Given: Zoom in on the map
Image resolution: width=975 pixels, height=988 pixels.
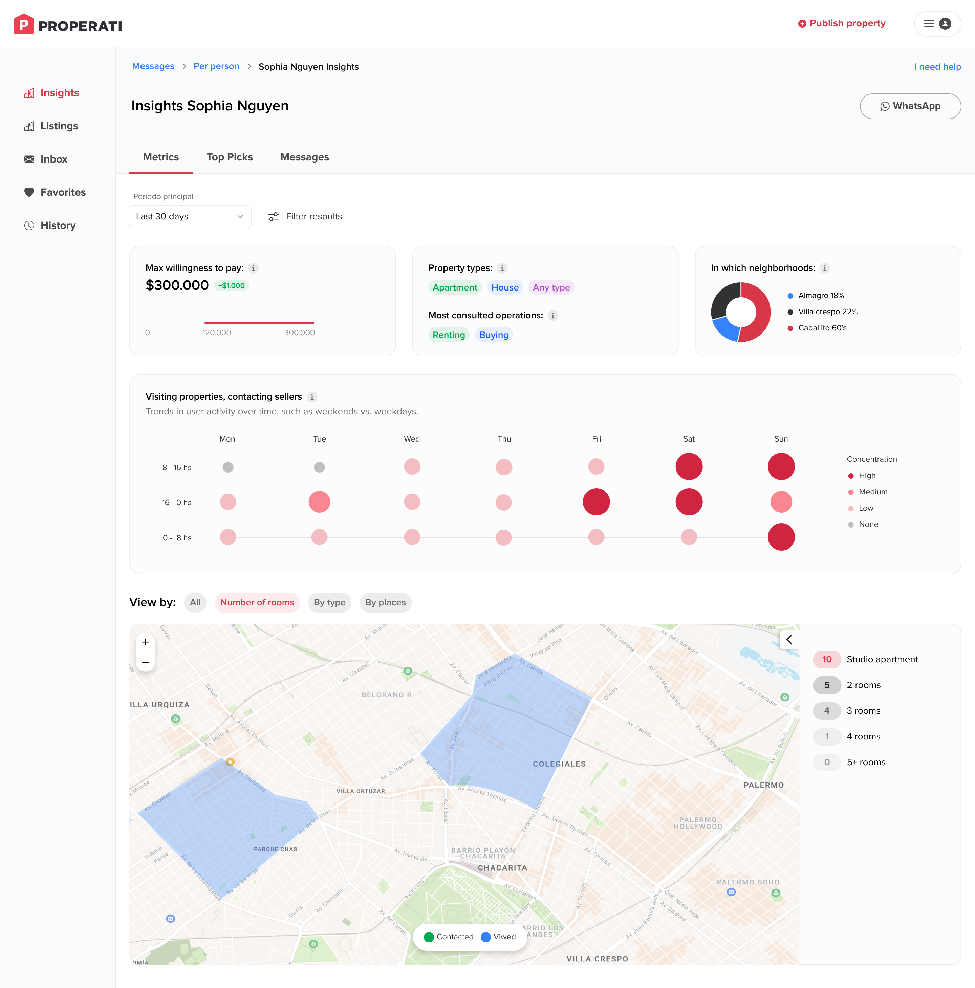Looking at the screenshot, I should point(146,642).
